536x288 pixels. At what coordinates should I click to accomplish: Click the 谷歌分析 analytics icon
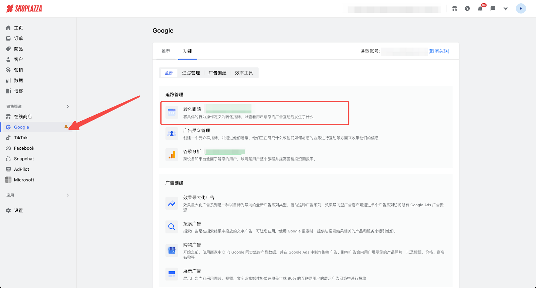[172, 155]
